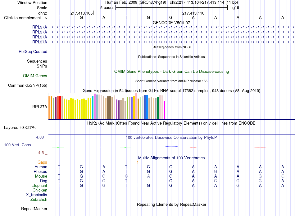The image size is (295, 216).
Task: Click the magenta bar ending the GTEx chart
Action: (165, 110)
